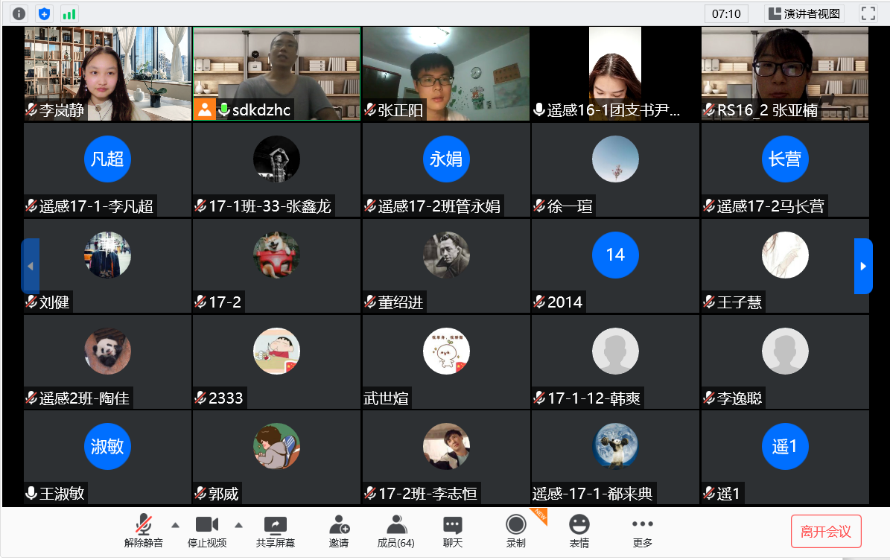Open the 邀请 invite icon
The width and height of the screenshot is (890, 560).
pyautogui.click(x=339, y=531)
